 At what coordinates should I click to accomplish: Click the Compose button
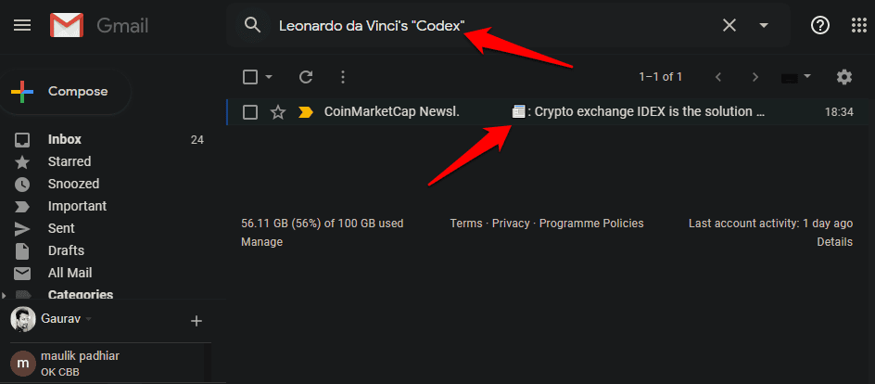(x=65, y=91)
